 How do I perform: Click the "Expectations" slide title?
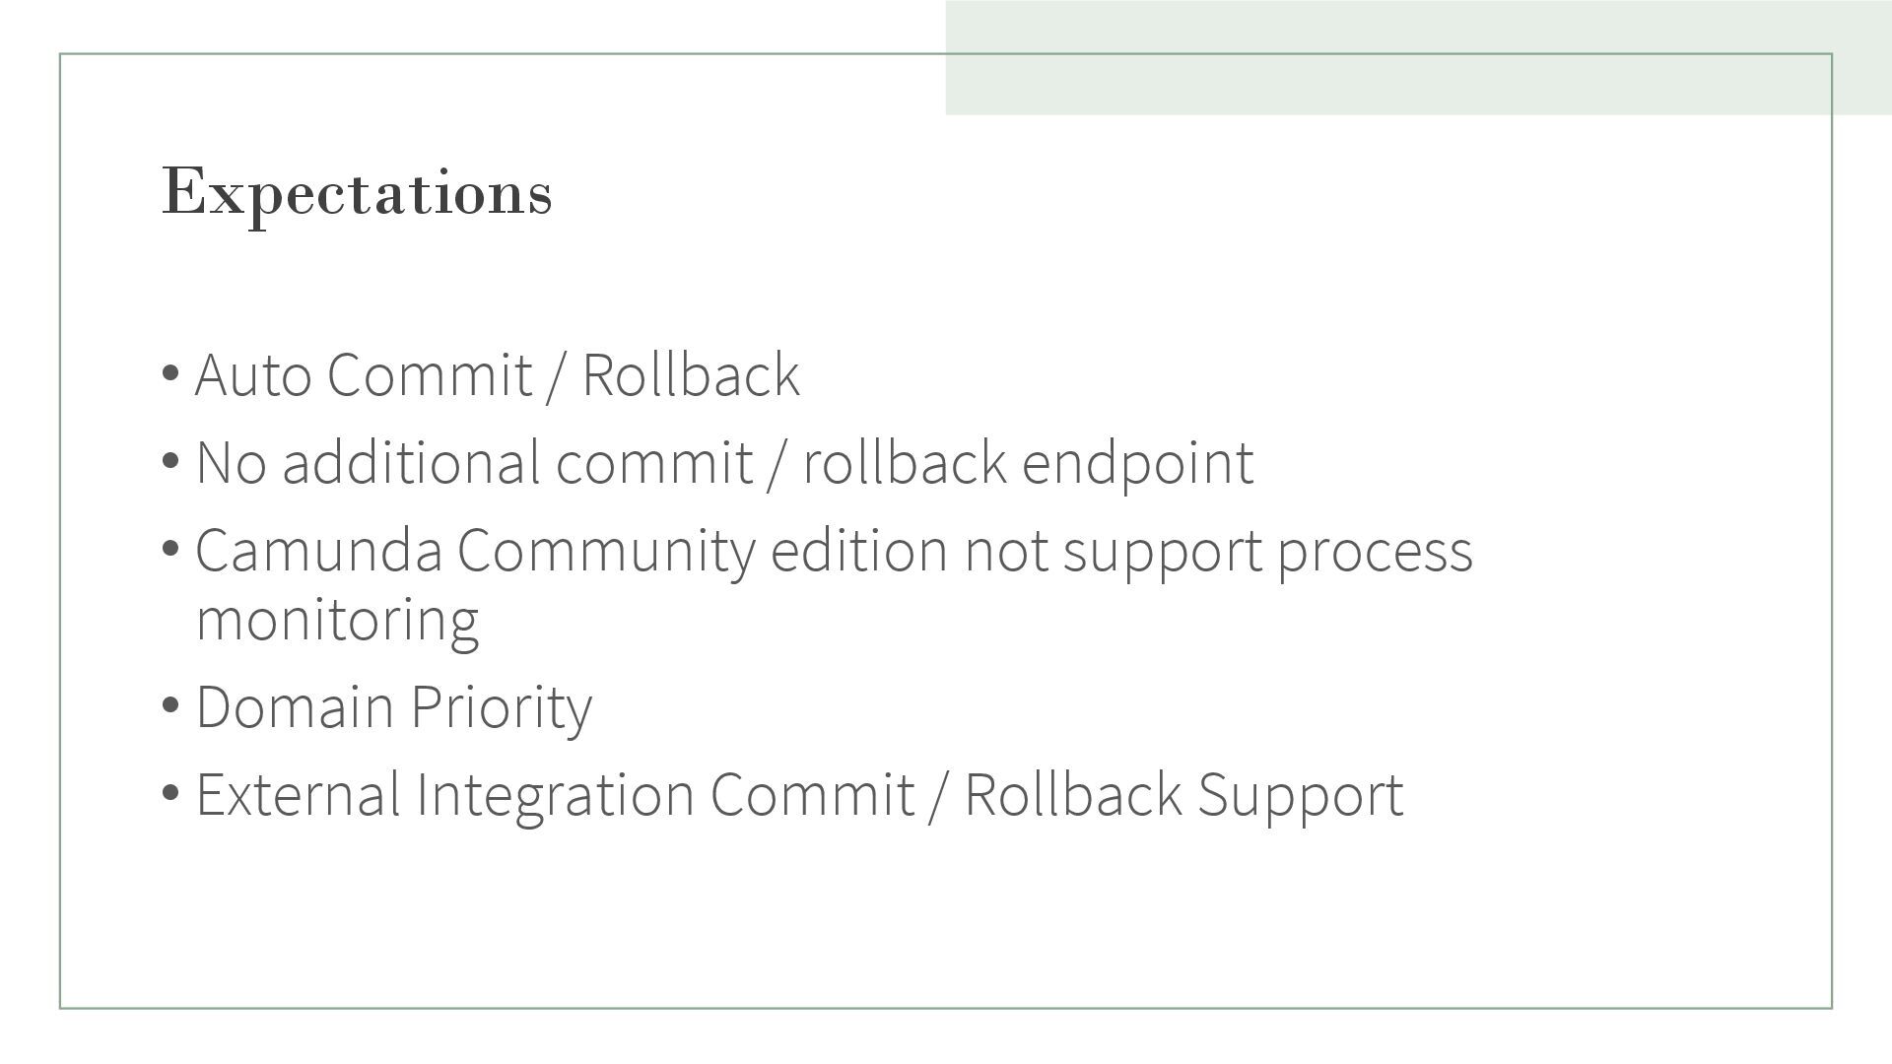357,191
